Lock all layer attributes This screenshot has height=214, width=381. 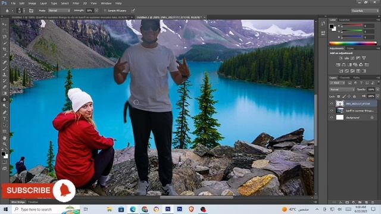[x=354, y=96]
